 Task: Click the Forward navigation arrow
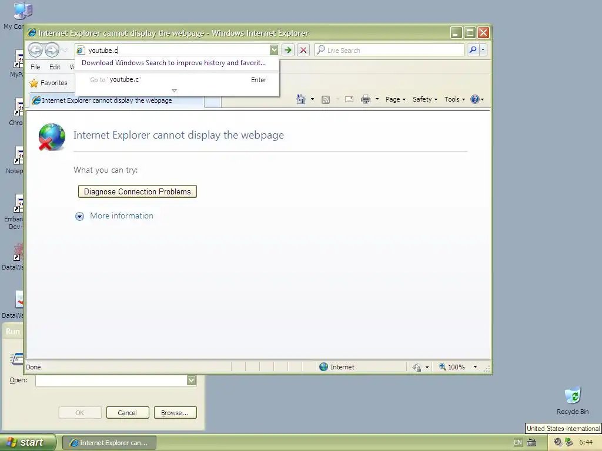point(52,50)
